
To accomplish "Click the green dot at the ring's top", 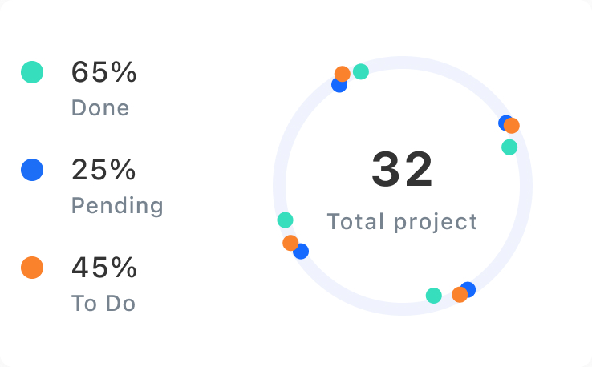I will [x=361, y=71].
